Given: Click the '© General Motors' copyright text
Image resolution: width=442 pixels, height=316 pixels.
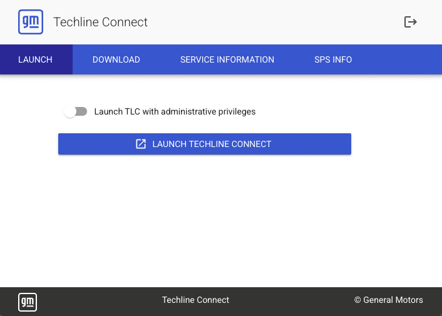Looking at the screenshot, I should tap(388, 300).
